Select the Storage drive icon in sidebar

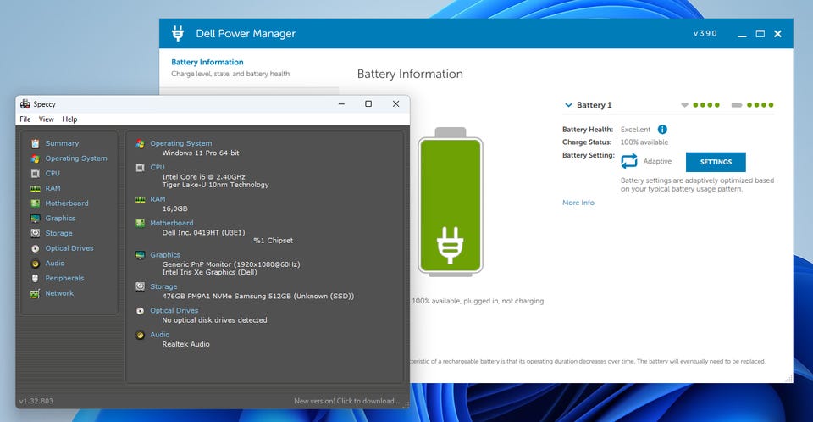[x=36, y=233]
